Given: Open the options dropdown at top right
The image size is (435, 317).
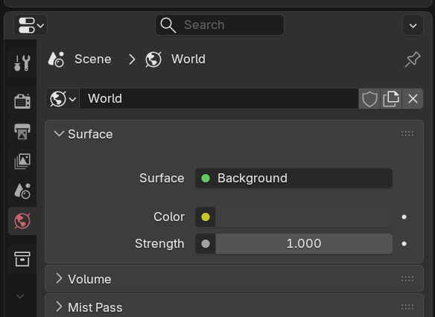Looking at the screenshot, I should click(413, 25).
